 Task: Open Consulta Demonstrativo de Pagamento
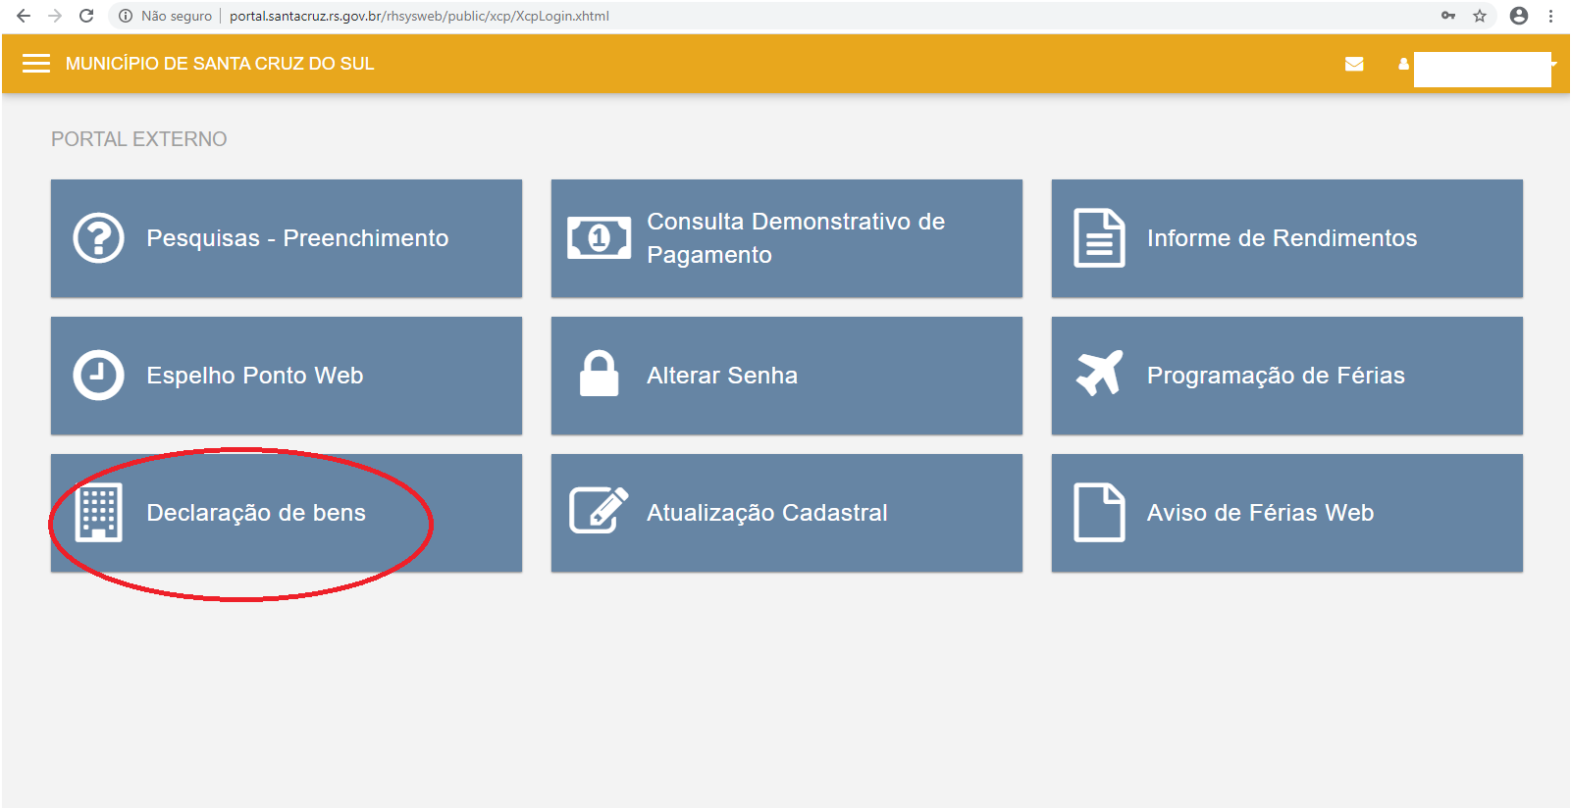click(x=787, y=238)
